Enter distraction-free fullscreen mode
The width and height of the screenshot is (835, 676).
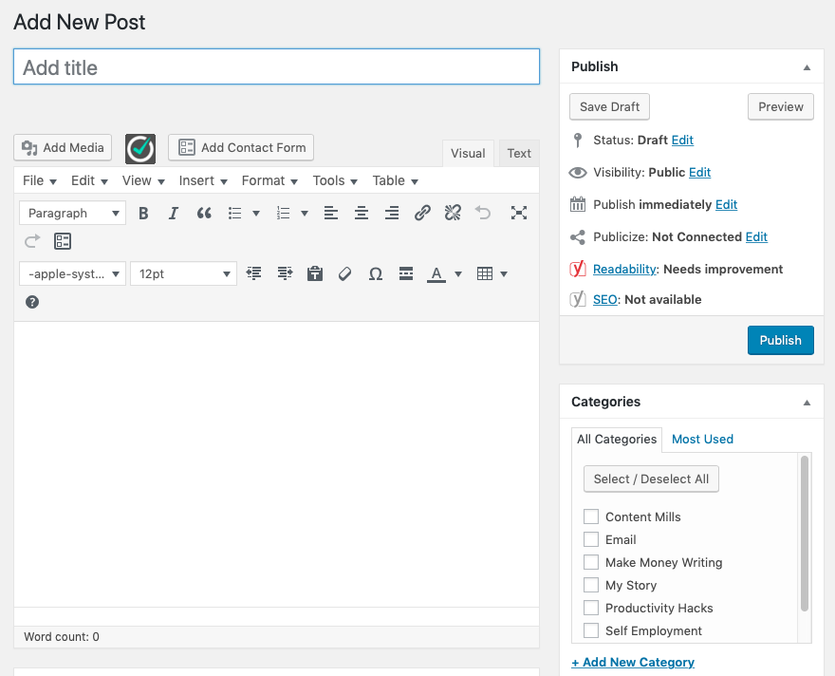518,214
